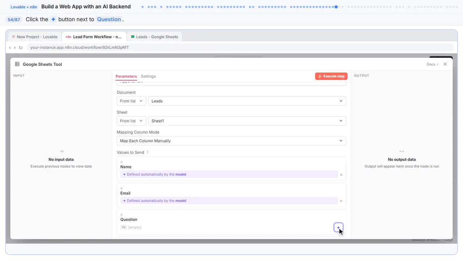The image size is (463, 260).
Task: Open the Leads - Google Sheets browser tab
Action: 154,37
